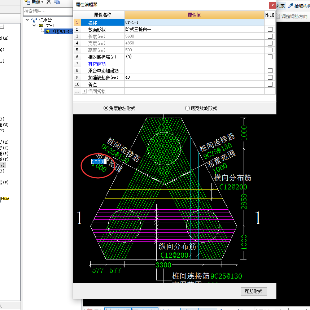The height and width of the screenshot is (310, 310).
Task: Click the 截面形状 value 阶式三桩台一
Action: click(195, 30)
